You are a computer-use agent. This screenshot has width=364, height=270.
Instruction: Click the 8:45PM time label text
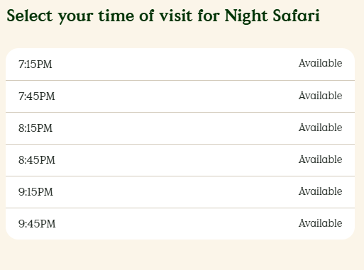pyautogui.click(x=37, y=160)
